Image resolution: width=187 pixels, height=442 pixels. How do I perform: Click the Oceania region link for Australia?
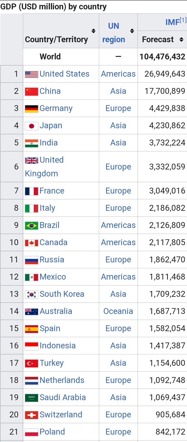(x=118, y=311)
